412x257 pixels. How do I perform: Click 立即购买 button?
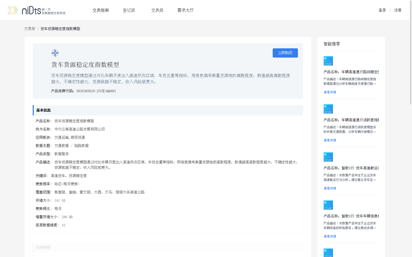pyautogui.click(x=285, y=53)
